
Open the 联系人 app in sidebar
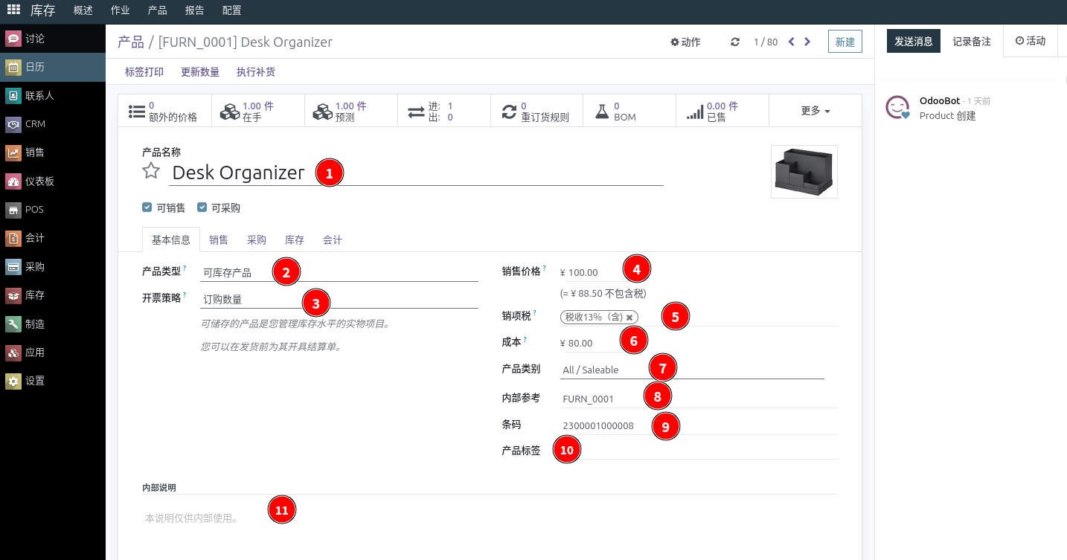[x=52, y=96]
